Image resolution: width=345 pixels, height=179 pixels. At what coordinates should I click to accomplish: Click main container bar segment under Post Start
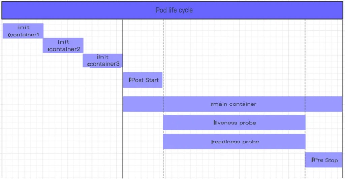(143, 104)
